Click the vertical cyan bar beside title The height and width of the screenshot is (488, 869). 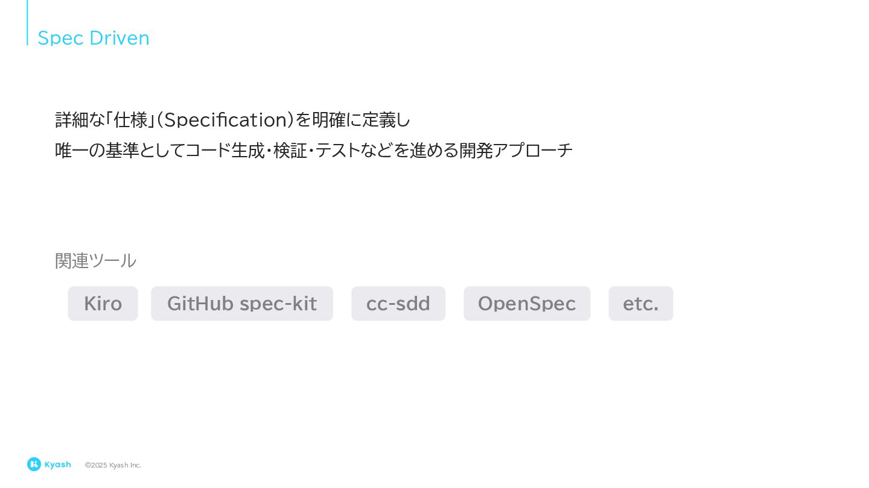(27, 22)
